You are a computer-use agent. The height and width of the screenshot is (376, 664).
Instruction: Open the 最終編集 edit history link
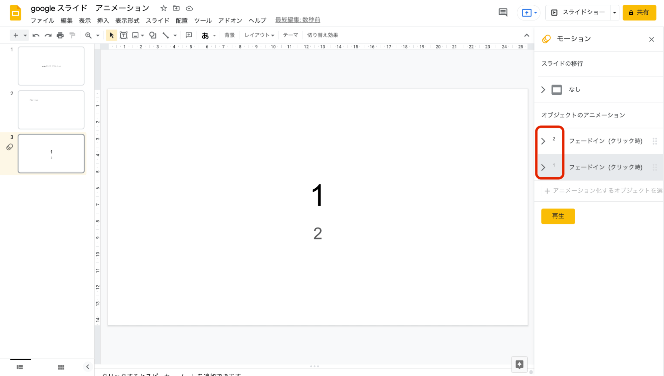298,20
